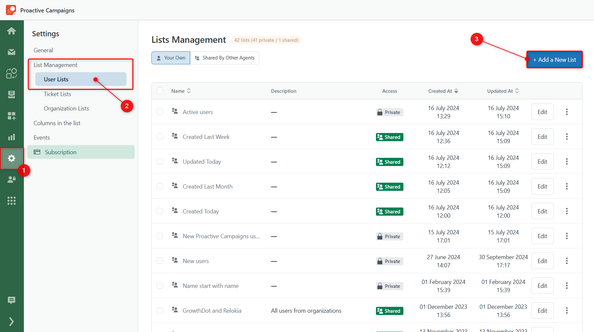The height and width of the screenshot is (332, 594).
Task: Switch to Shared By Other Agents tab
Action: click(x=225, y=58)
